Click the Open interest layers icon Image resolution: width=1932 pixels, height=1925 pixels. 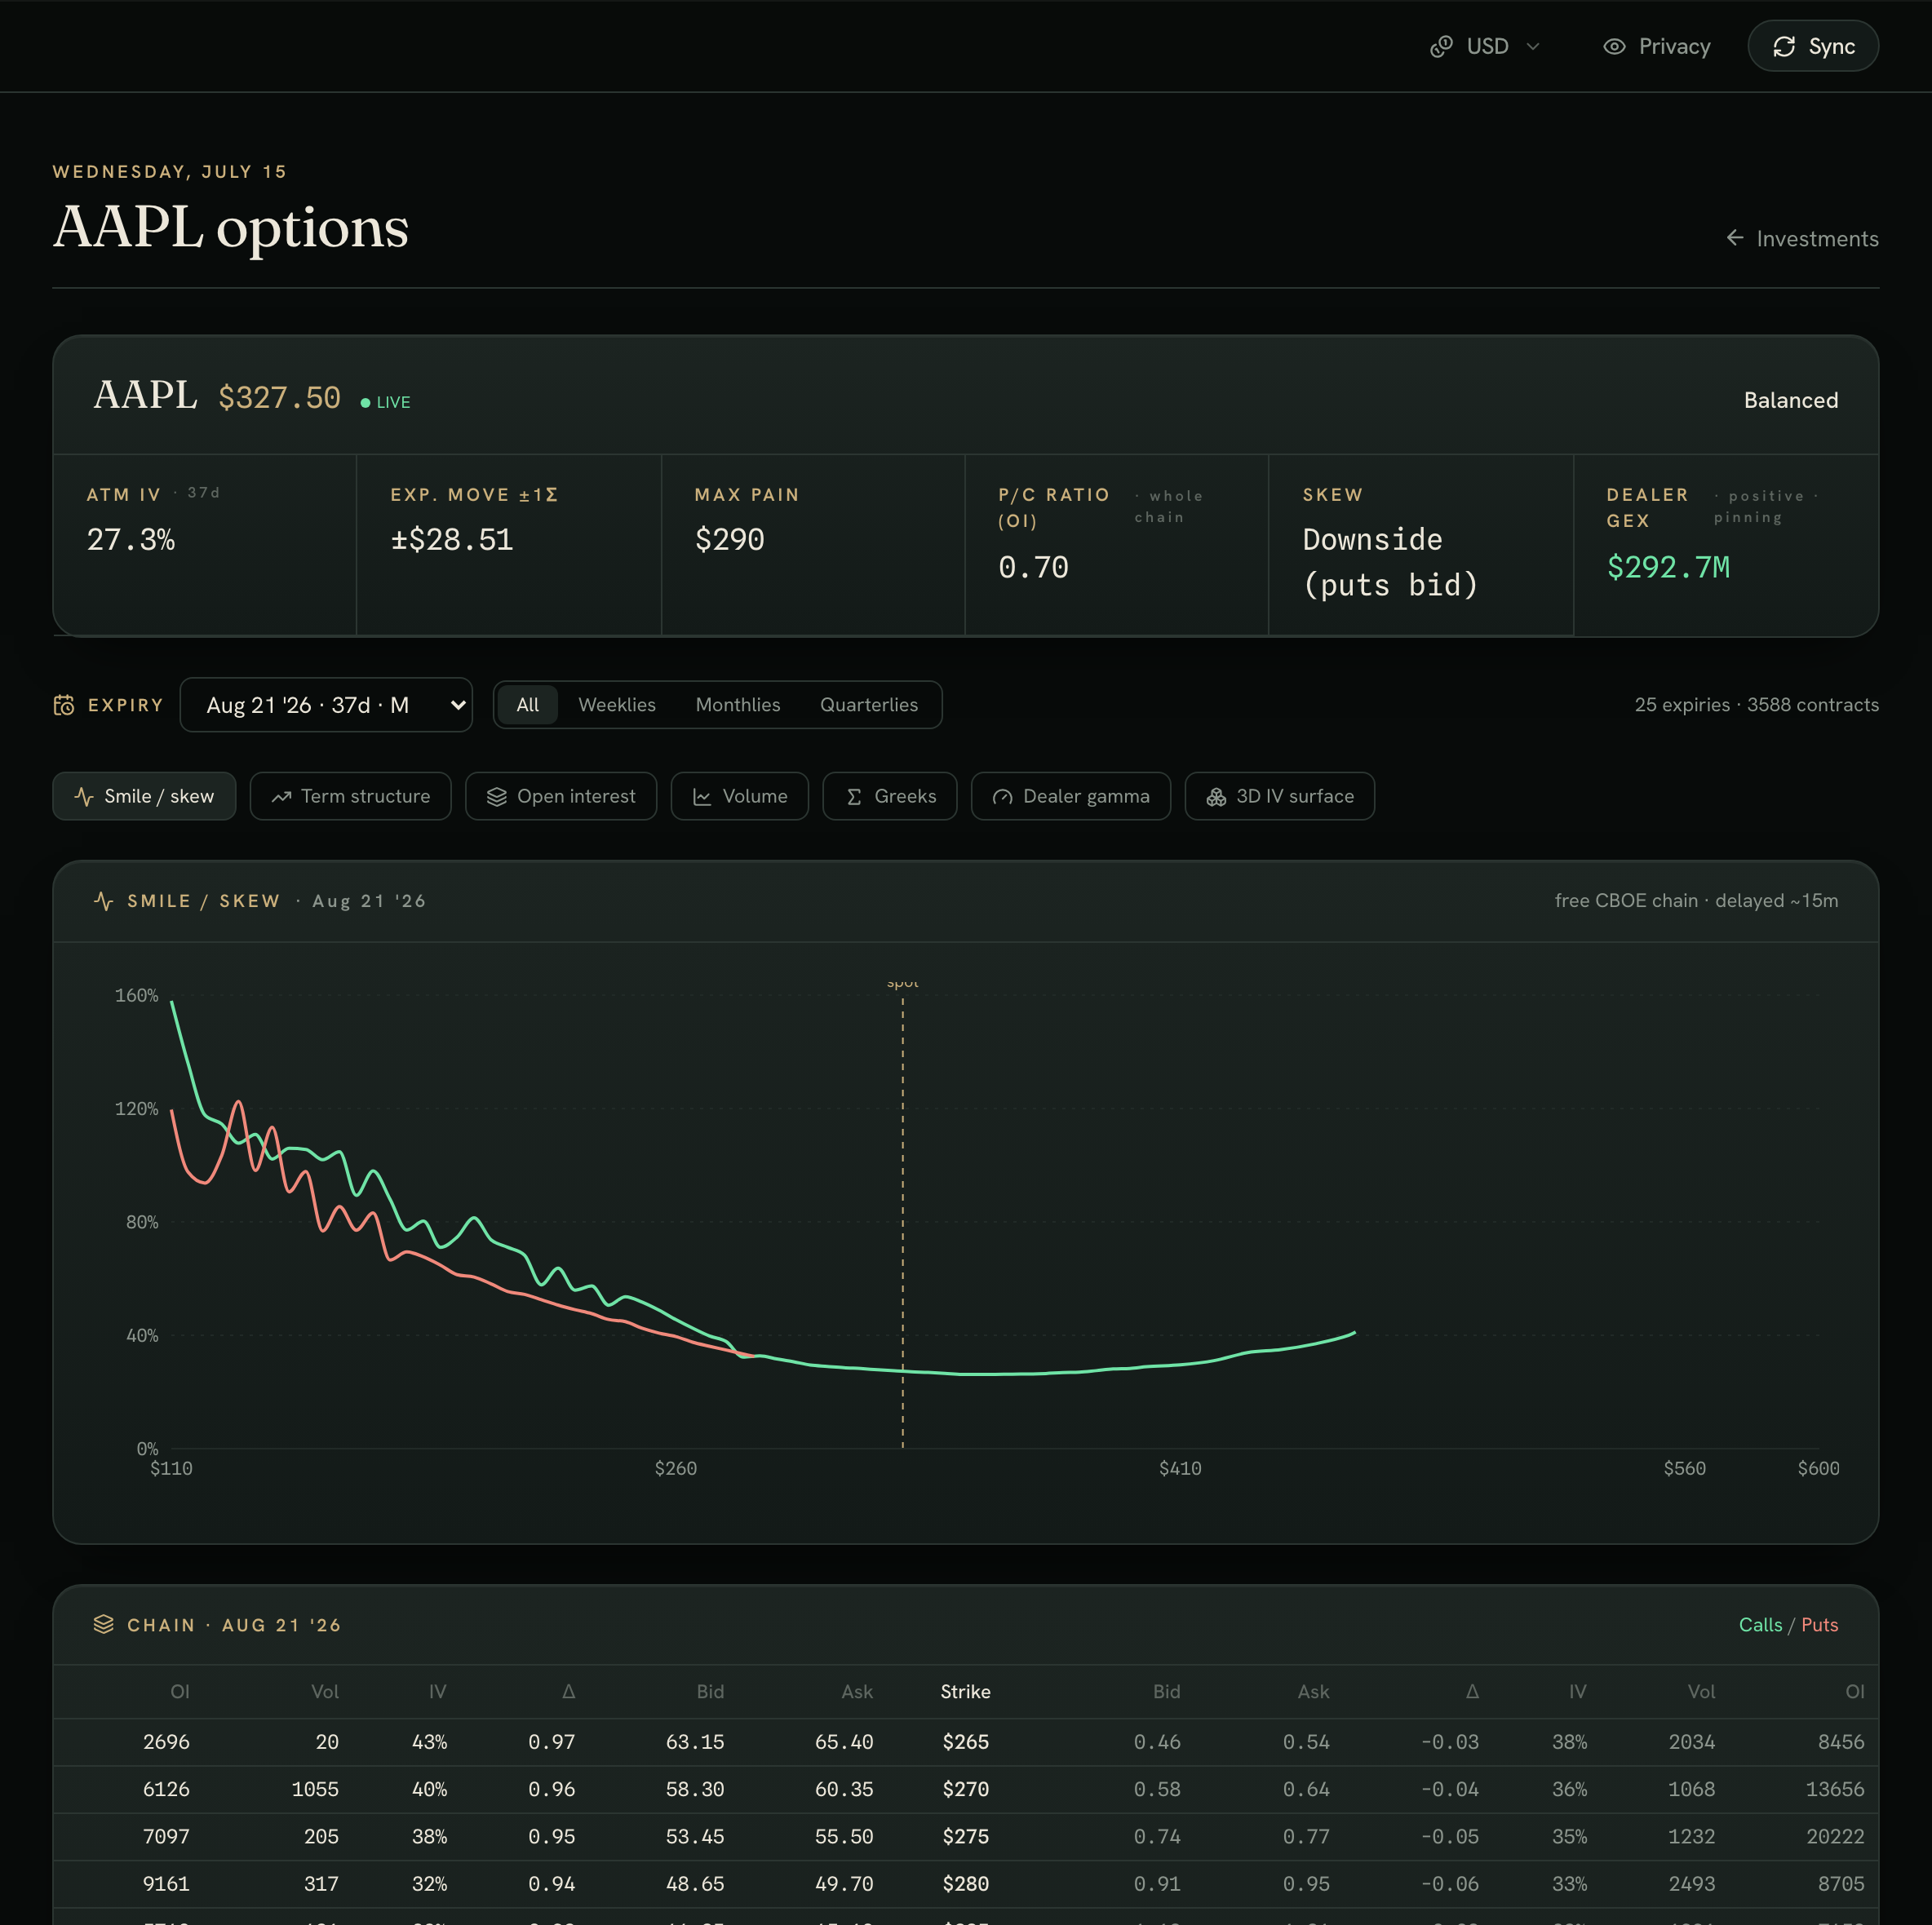point(497,796)
